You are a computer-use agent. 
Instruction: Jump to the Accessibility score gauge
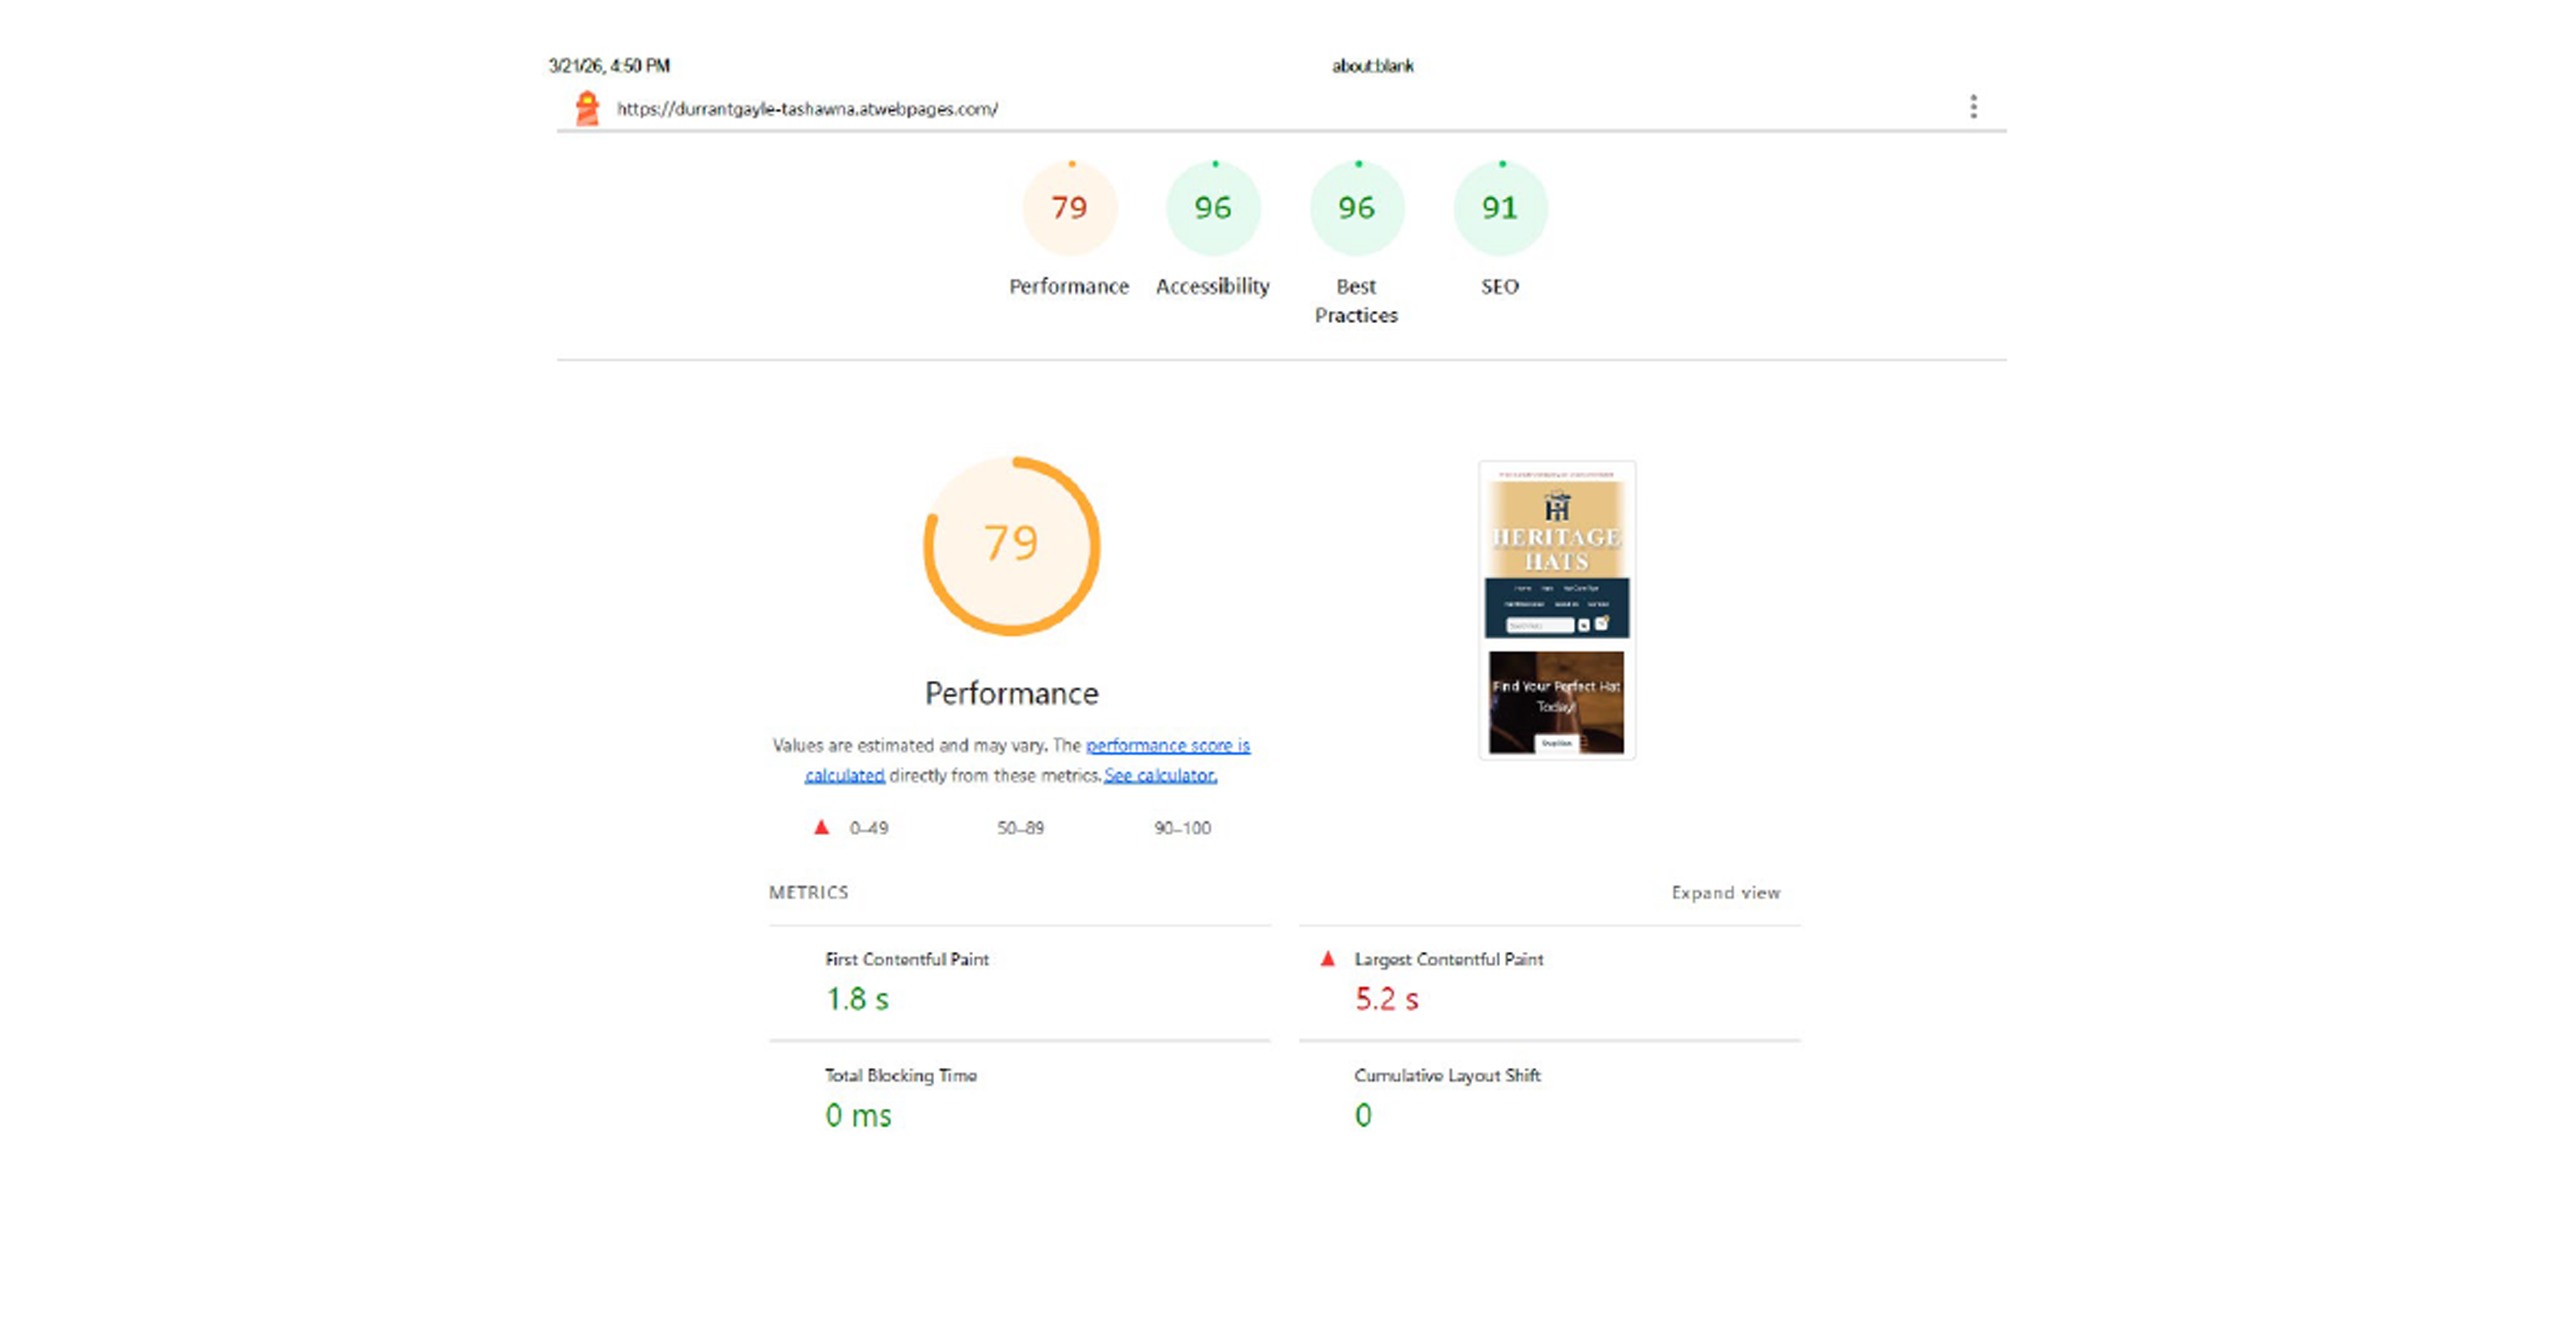tap(1213, 208)
